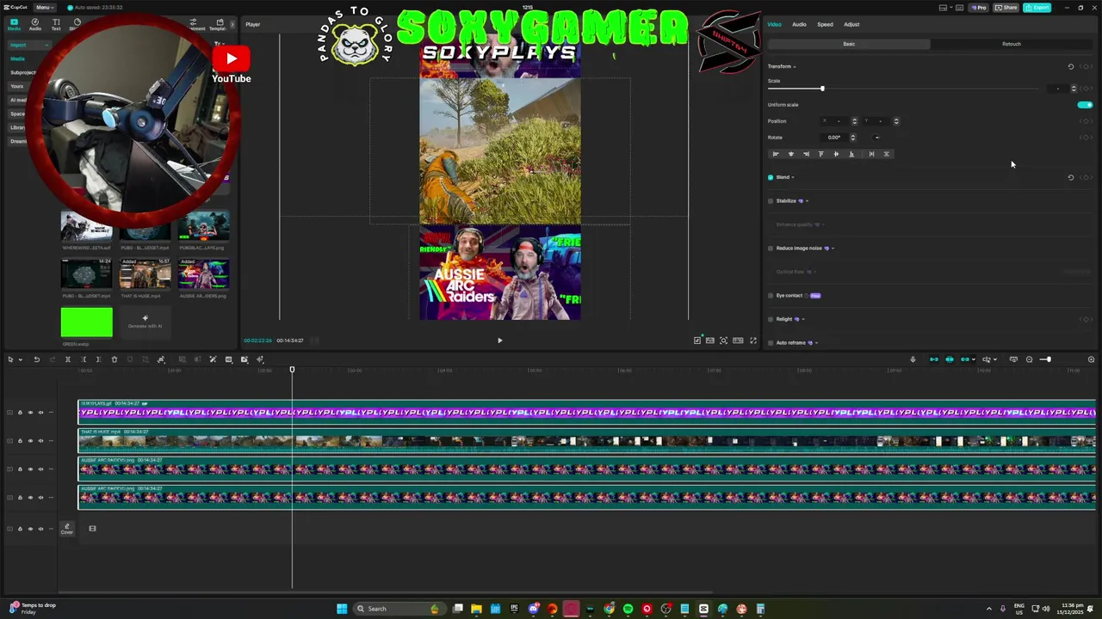The image size is (1102, 619).
Task: Enable the Relight checkbox
Action: tap(771, 319)
